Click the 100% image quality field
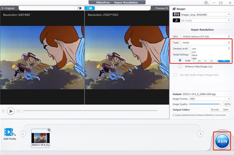The width and height of the screenshot is (234, 155). [227, 104]
